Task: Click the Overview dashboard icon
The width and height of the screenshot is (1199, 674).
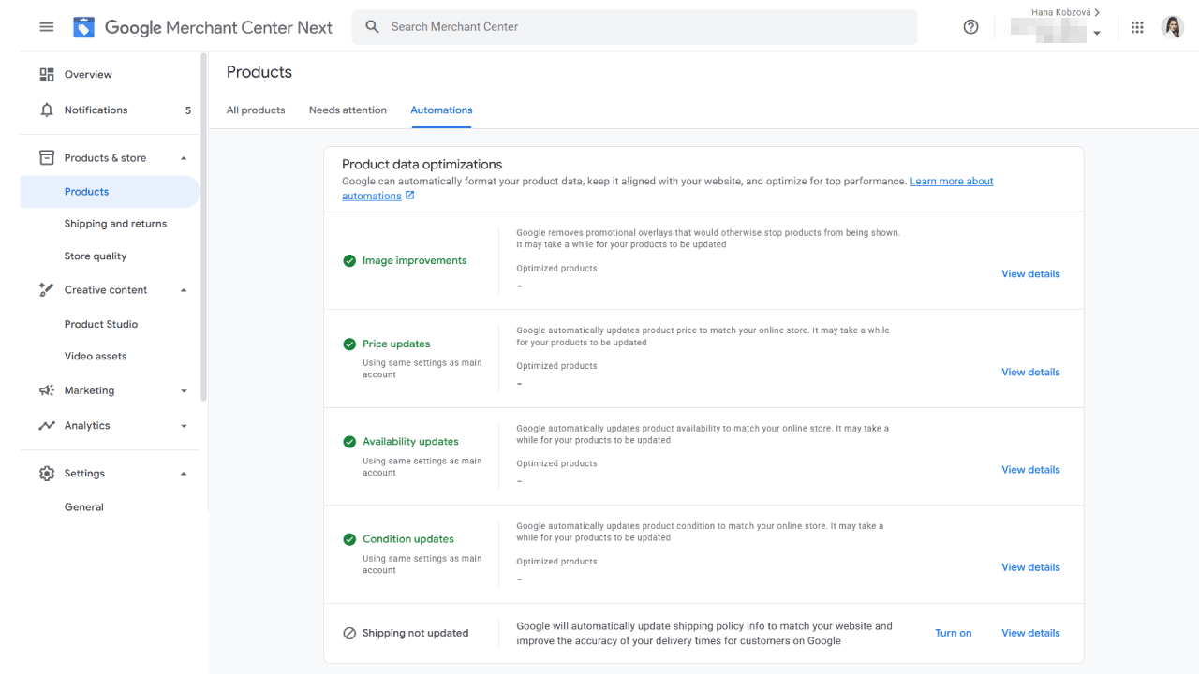Action: pyautogui.click(x=47, y=75)
